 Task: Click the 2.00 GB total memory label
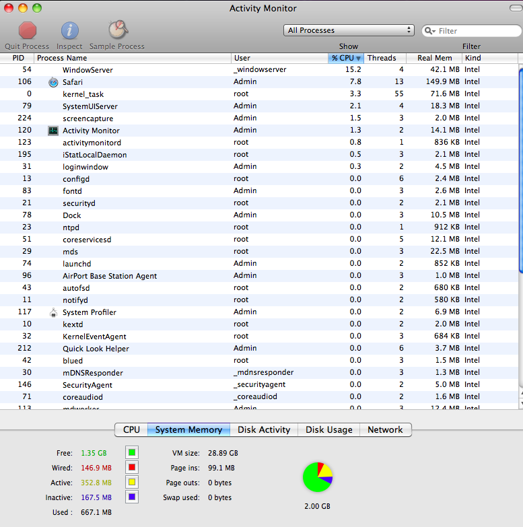point(317,506)
